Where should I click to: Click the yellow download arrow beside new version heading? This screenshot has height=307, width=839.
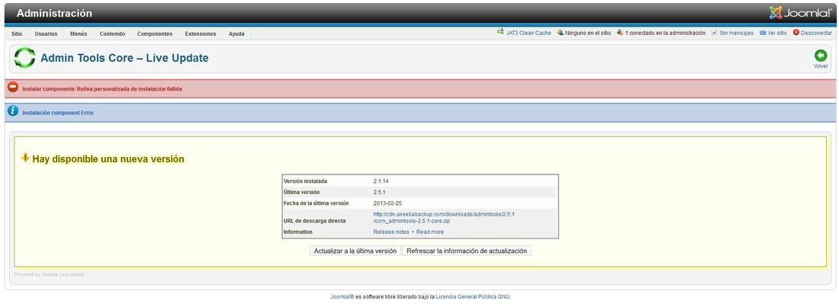tap(25, 158)
